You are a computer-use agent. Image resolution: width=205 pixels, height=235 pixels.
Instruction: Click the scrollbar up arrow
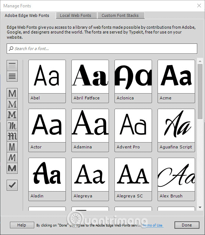[x=200, y=61]
